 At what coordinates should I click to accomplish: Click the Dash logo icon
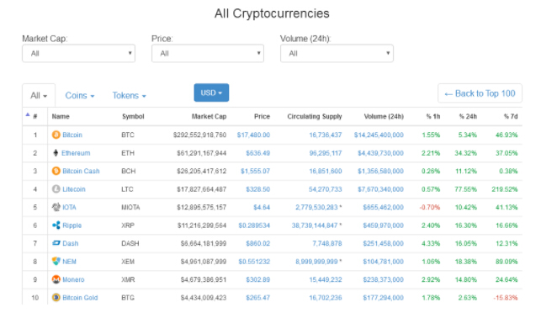(x=56, y=243)
